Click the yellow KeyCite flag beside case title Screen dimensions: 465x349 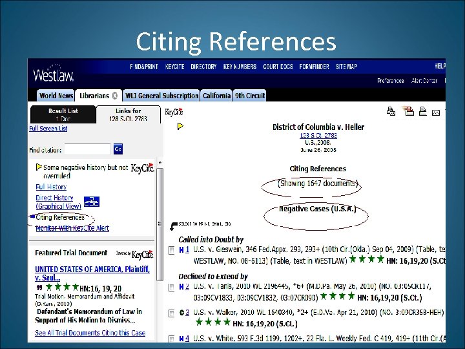coord(180,126)
